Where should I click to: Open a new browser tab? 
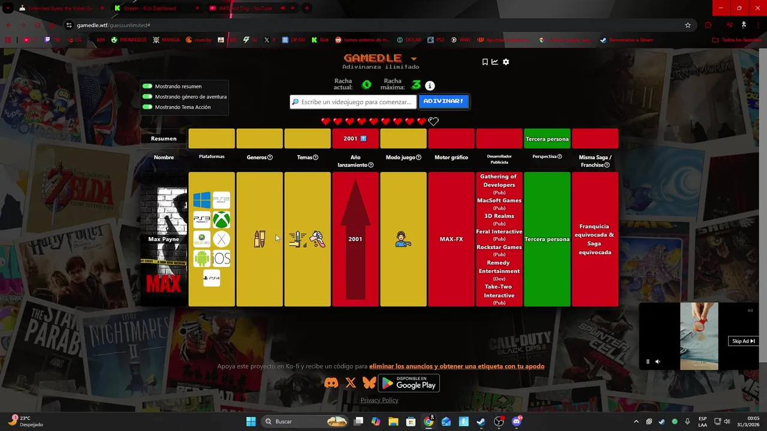(307, 8)
